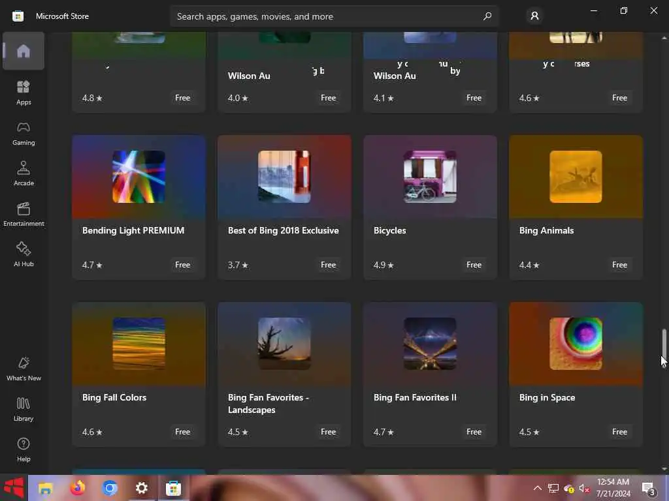Open the Bing in Space thumbnail
669x501 pixels.
click(x=576, y=343)
